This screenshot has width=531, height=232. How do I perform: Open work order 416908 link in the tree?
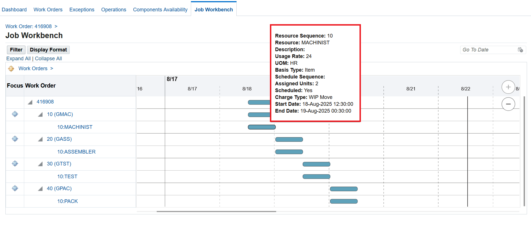tap(45, 102)
